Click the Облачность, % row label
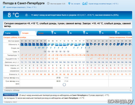The image size is (135, 105). tap(14, 45)
